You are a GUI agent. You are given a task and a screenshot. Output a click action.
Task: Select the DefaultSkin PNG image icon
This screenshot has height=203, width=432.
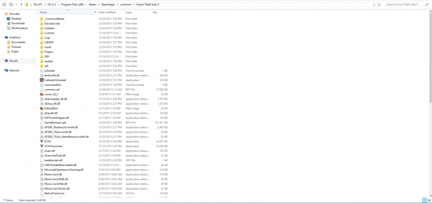(x=41, y=108)
